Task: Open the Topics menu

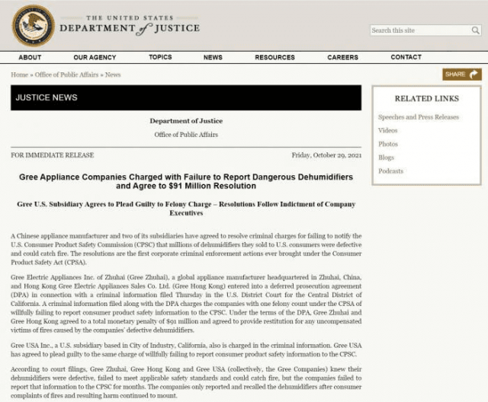Action: coord(160,57)
